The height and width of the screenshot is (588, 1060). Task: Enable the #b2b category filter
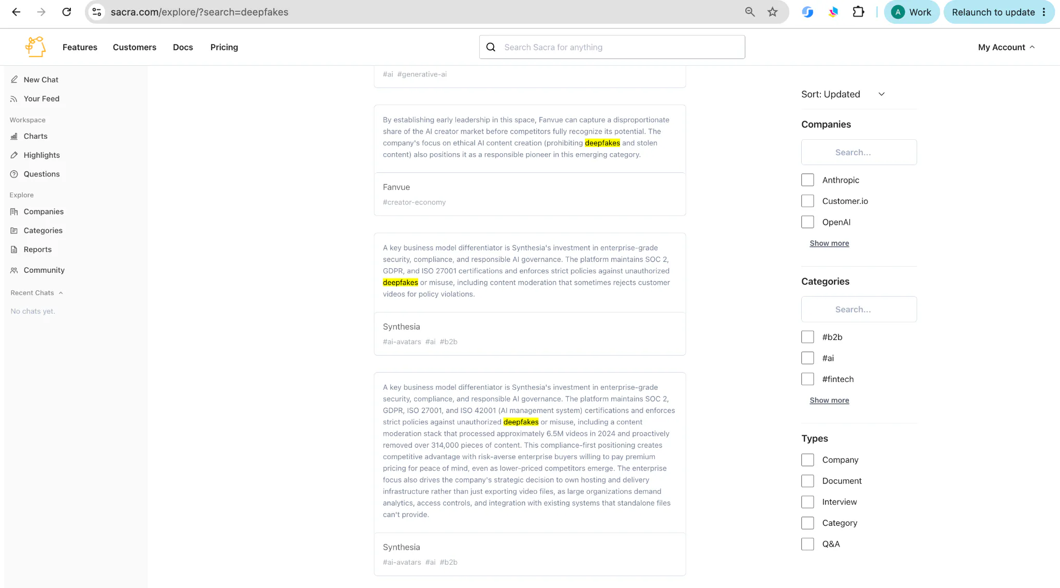point(807,337)
